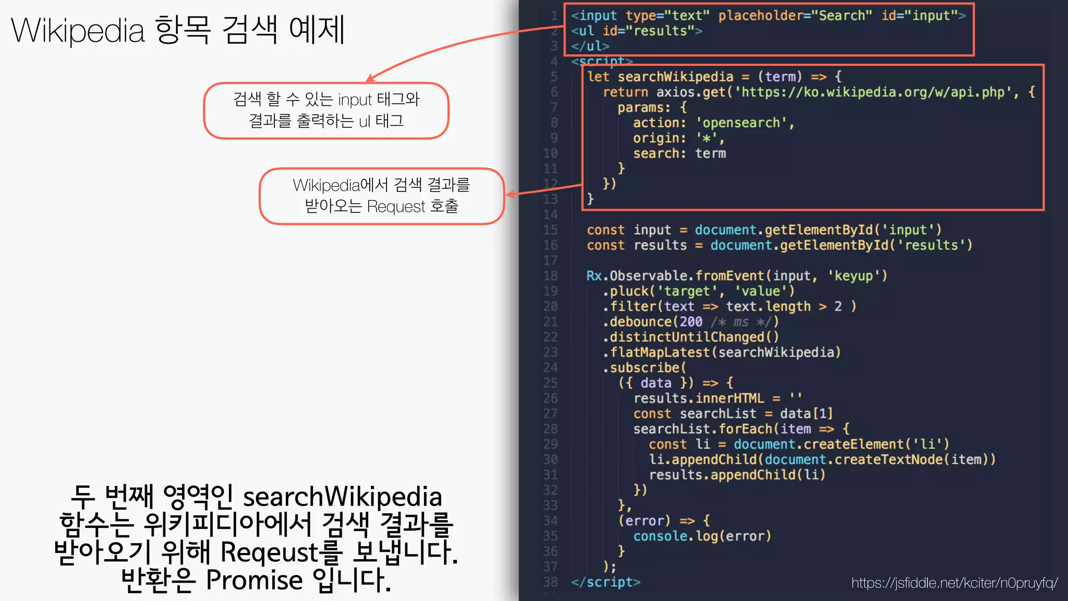
Task: Click the line 'let searchWikipedia = (term) => {'
Action: [x=714, y=77]
